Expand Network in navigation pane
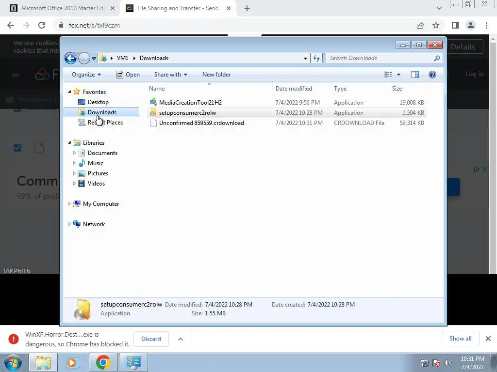The height and width of the screenshot is (372, 497). pos(69,224)
